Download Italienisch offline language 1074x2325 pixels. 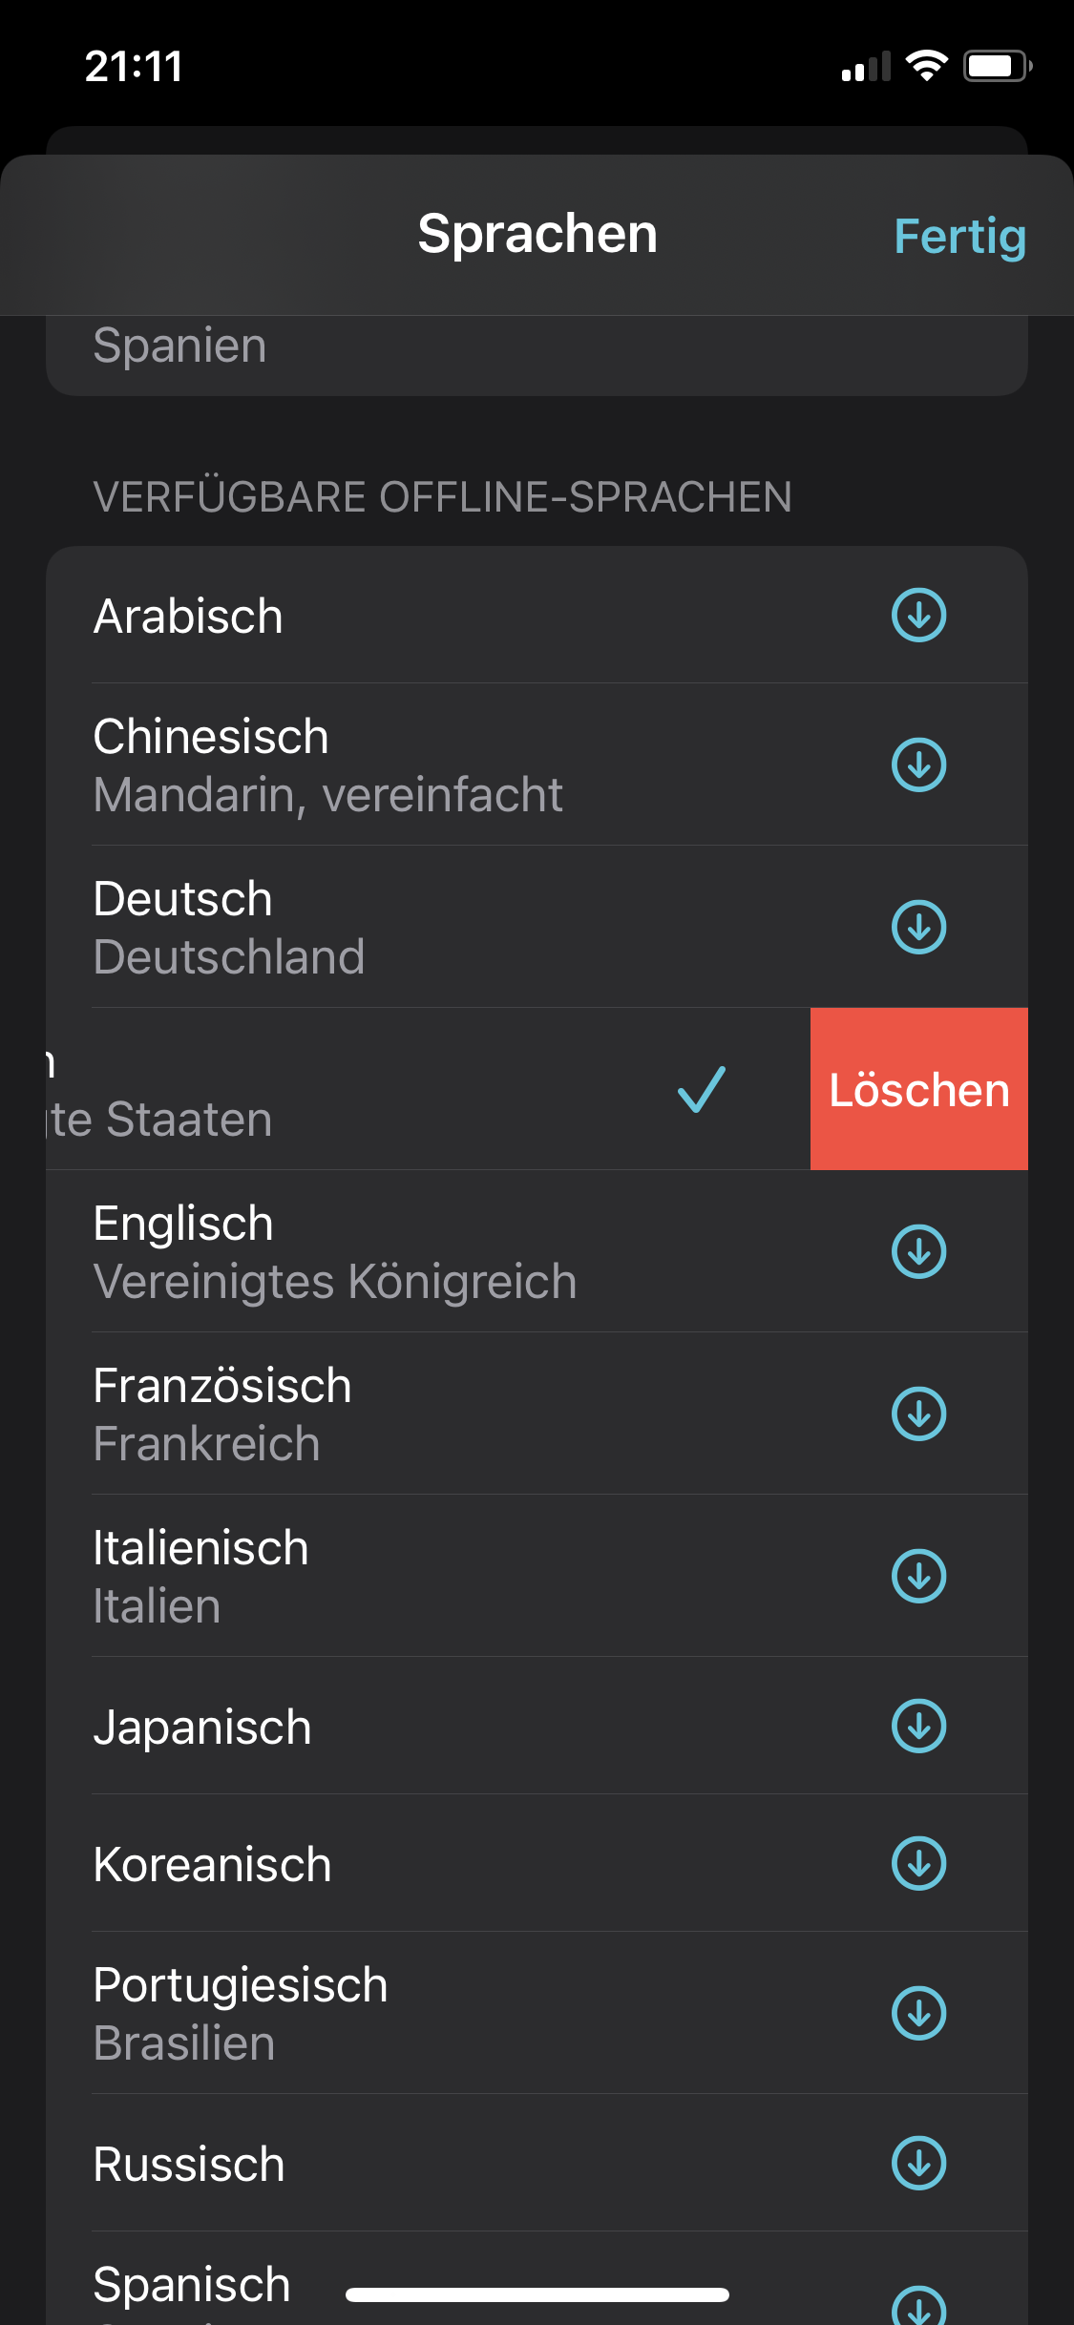918,1576
